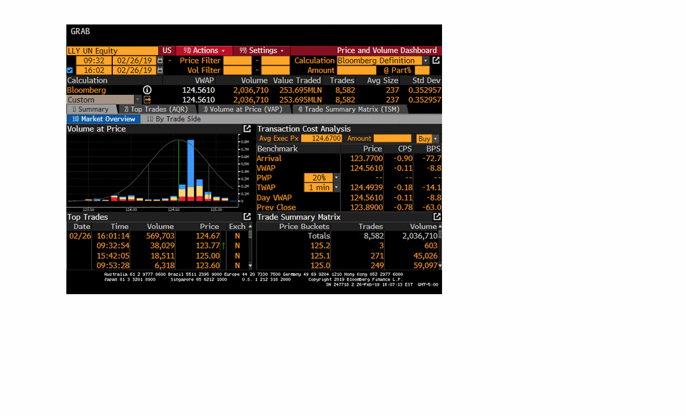Screen dimensions: 686x416
Task: Switch to Volume at Price (VAP) tab
Action: click(x=243, y=109)
